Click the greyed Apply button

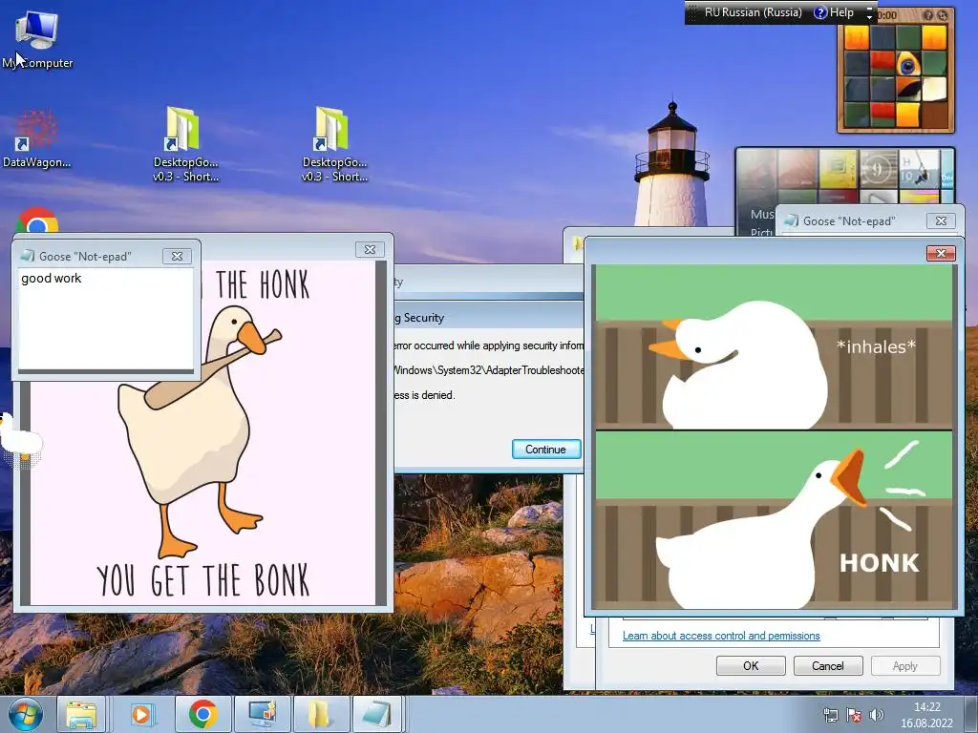(x=905, y=665)
